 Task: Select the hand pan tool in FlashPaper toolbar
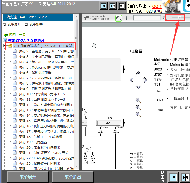pos(119,18)
